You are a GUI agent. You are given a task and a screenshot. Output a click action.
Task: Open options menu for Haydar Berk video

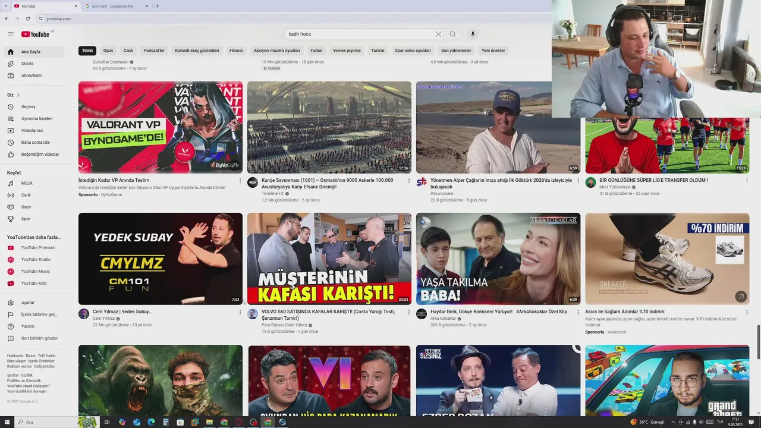(x=578, y=312)
